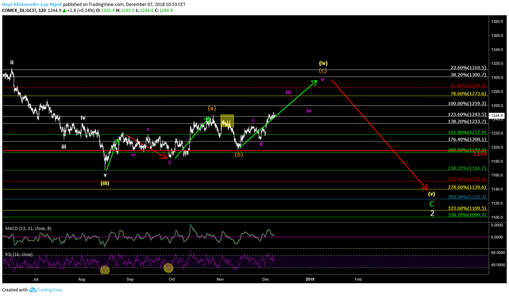Click the RSI yellow circle marker near August
Image resolution: width=509 pixels, height=296 pixels.
[x=104, y=270]
